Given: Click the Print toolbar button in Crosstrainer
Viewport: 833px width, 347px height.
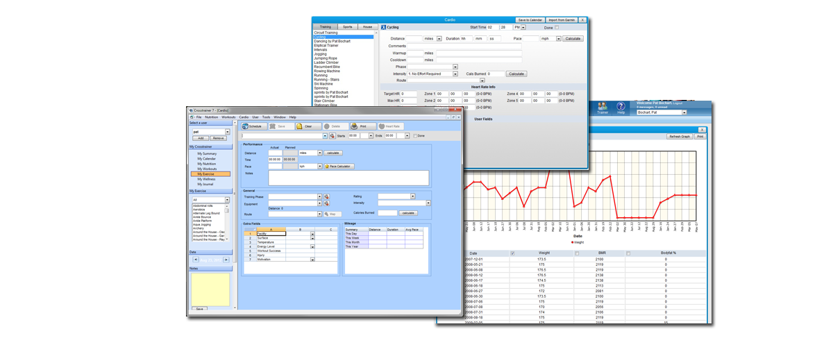Looking at the screenshot, I should pyautogui.click(x=362, y=126).
